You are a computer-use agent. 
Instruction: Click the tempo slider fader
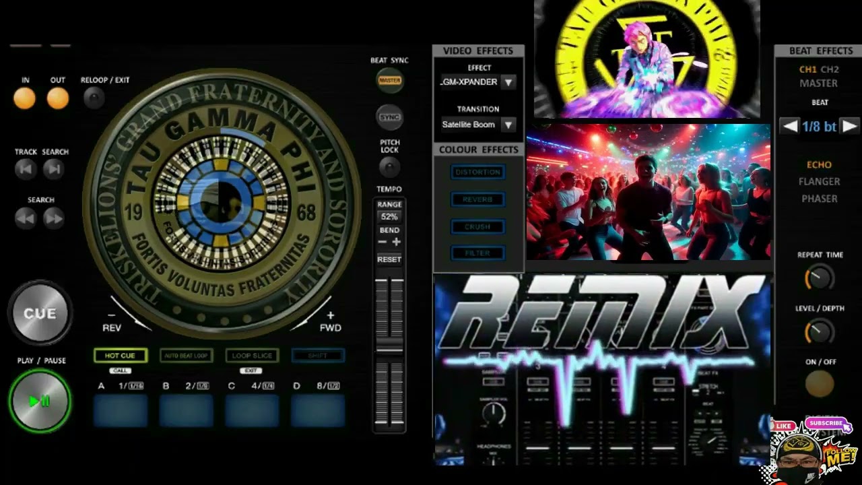[x=389, y=344]
